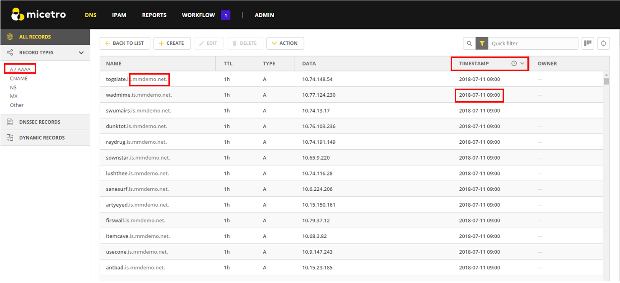620x283 pixels.
Task: Switch to the Reports section
Action: 154,15
